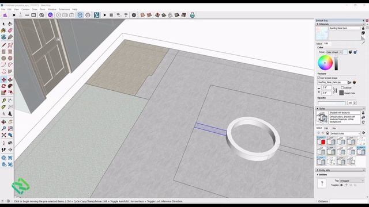This screenshot has height=207, width=369.
Task: Select the Rotate tool
Action: [3, 86]
